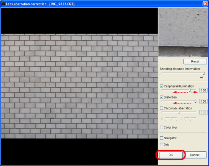Viewport: 209px width, 166px height.
Task: Show the Grid overlay checkbox
Action: tap(161, 145)
